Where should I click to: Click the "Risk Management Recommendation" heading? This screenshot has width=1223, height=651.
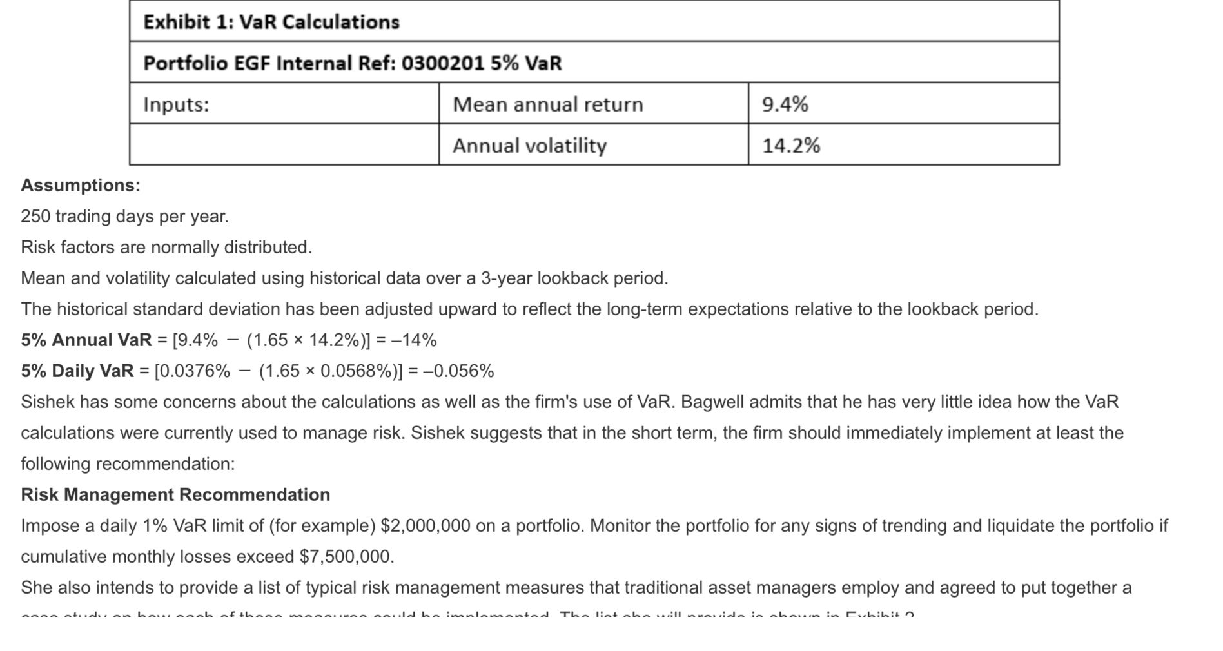coord(175,495)
